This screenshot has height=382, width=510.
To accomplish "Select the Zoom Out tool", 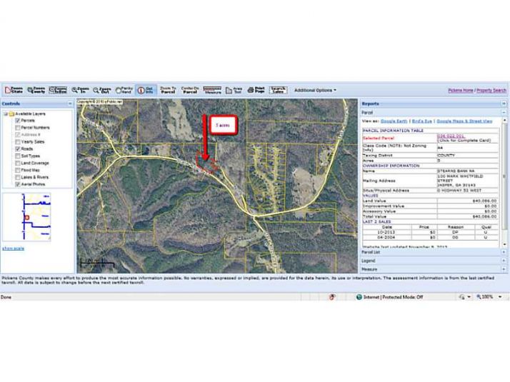I will click(x=102, y=90).
